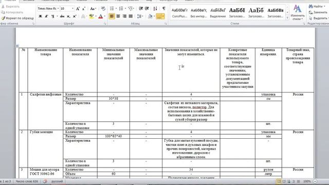The width and height of the screenshot is (329, 185).
Task: Open spelling check status icon
Action: coord(45,181)
